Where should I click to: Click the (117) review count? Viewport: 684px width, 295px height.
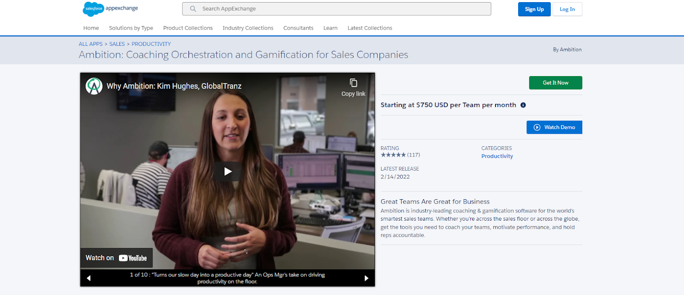tap(413, 155)
